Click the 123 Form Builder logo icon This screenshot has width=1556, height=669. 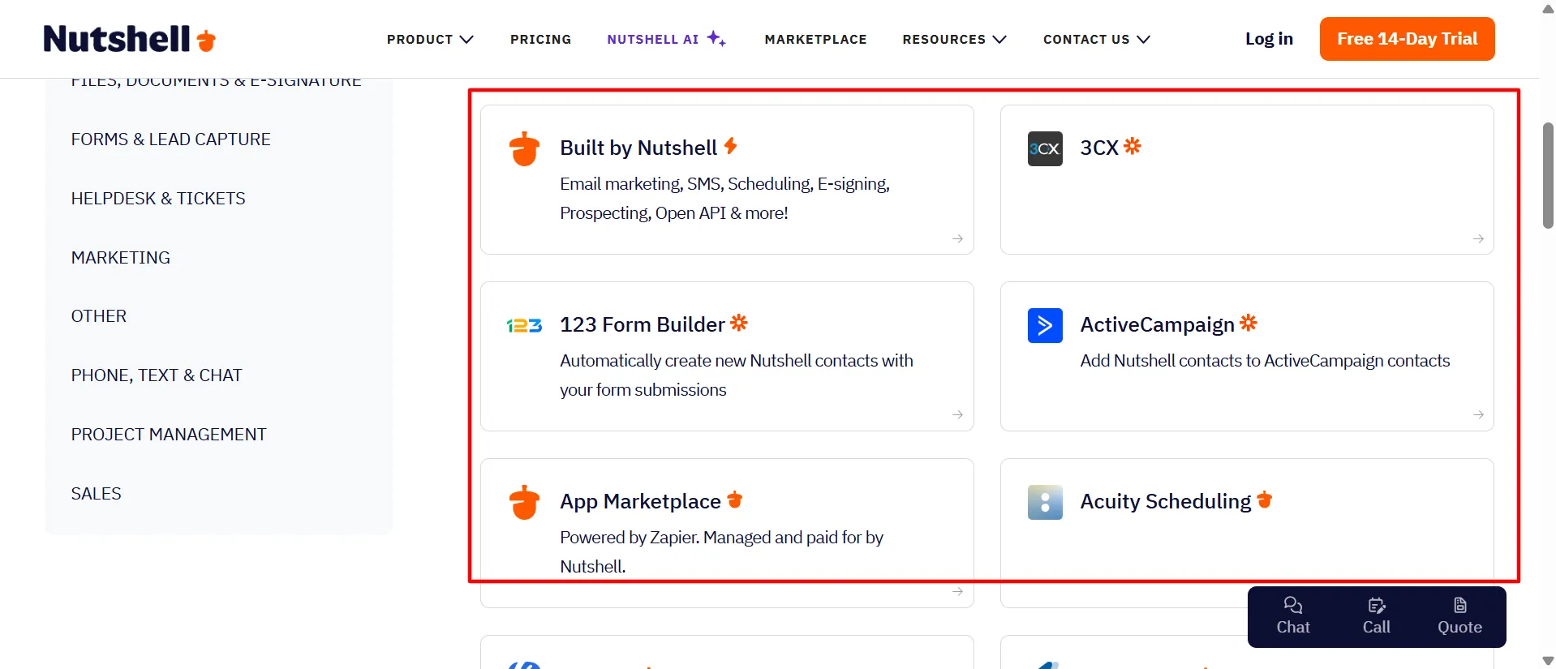point(524,325)
